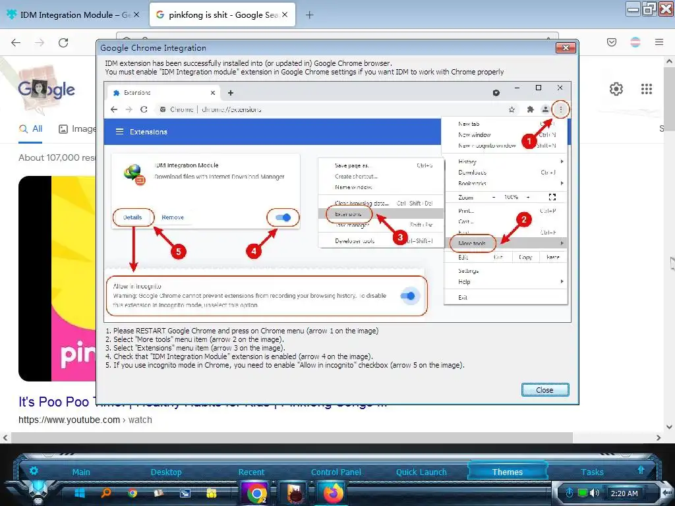Image resolution: width=675 pixels, height=506 pixels.
Task: Select the Images search tab
Action: (x=77, y=128)
